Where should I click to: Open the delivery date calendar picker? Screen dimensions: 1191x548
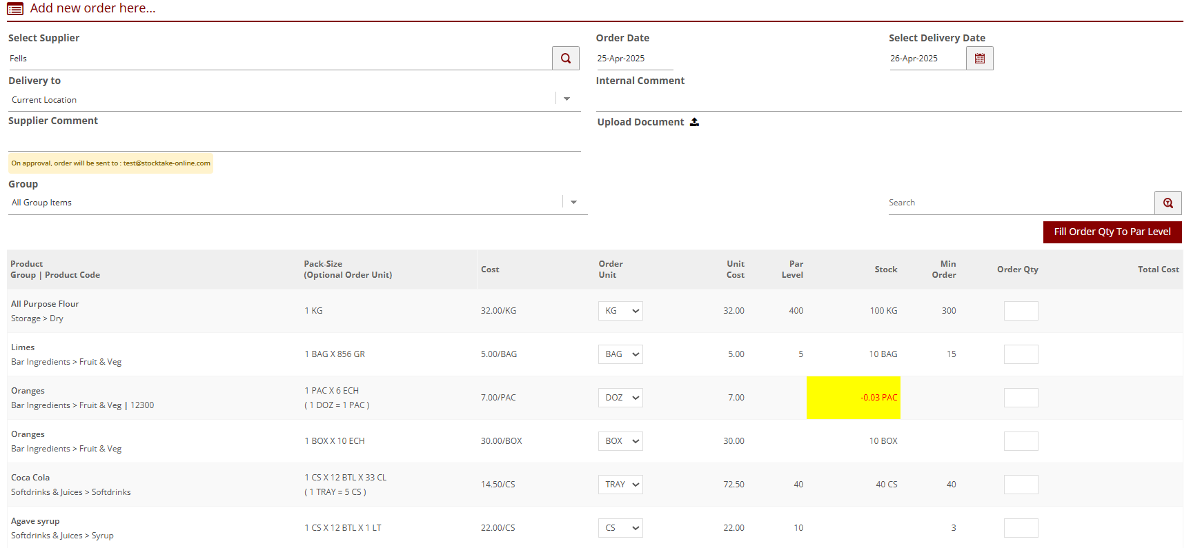[979, 59]
